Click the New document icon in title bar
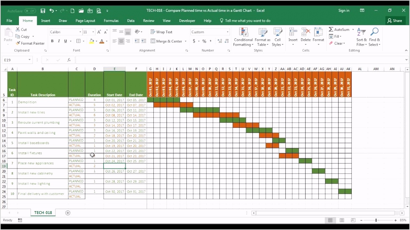Image resolution: width=410 pixels, height=230 pixels. [72, 11]
